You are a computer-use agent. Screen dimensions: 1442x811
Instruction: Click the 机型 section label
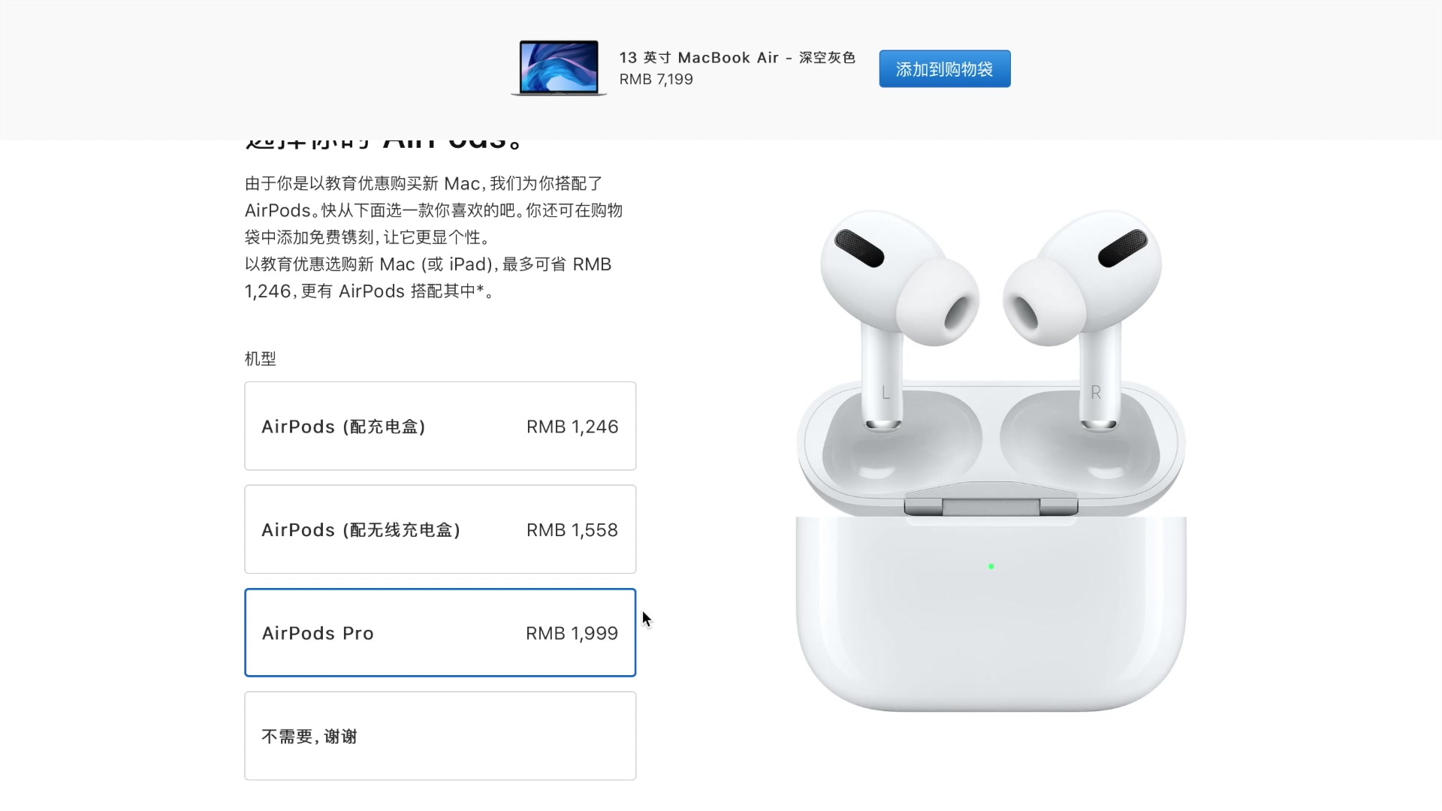[261, 359]
